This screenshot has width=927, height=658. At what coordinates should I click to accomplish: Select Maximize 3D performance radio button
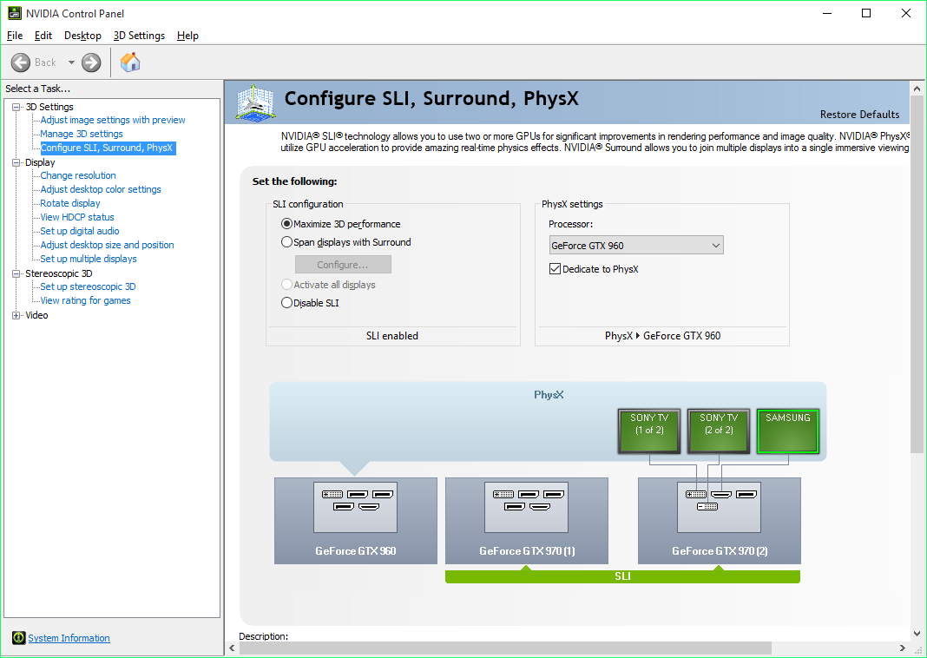pos(286,224)
